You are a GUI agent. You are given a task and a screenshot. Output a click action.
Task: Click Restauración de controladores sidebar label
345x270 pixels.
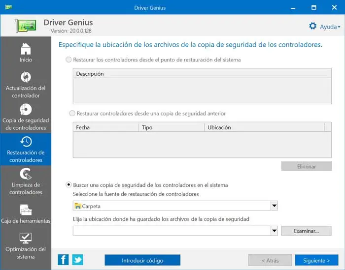(26, 156)
